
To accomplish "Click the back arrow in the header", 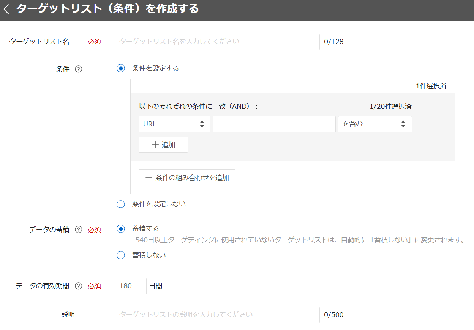I will (6, 10).
